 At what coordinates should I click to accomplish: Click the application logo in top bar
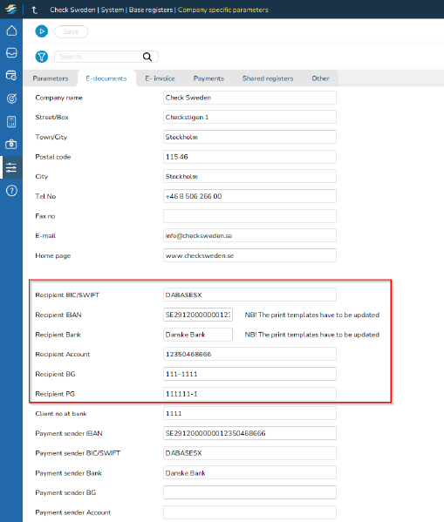tap(11, 10)
